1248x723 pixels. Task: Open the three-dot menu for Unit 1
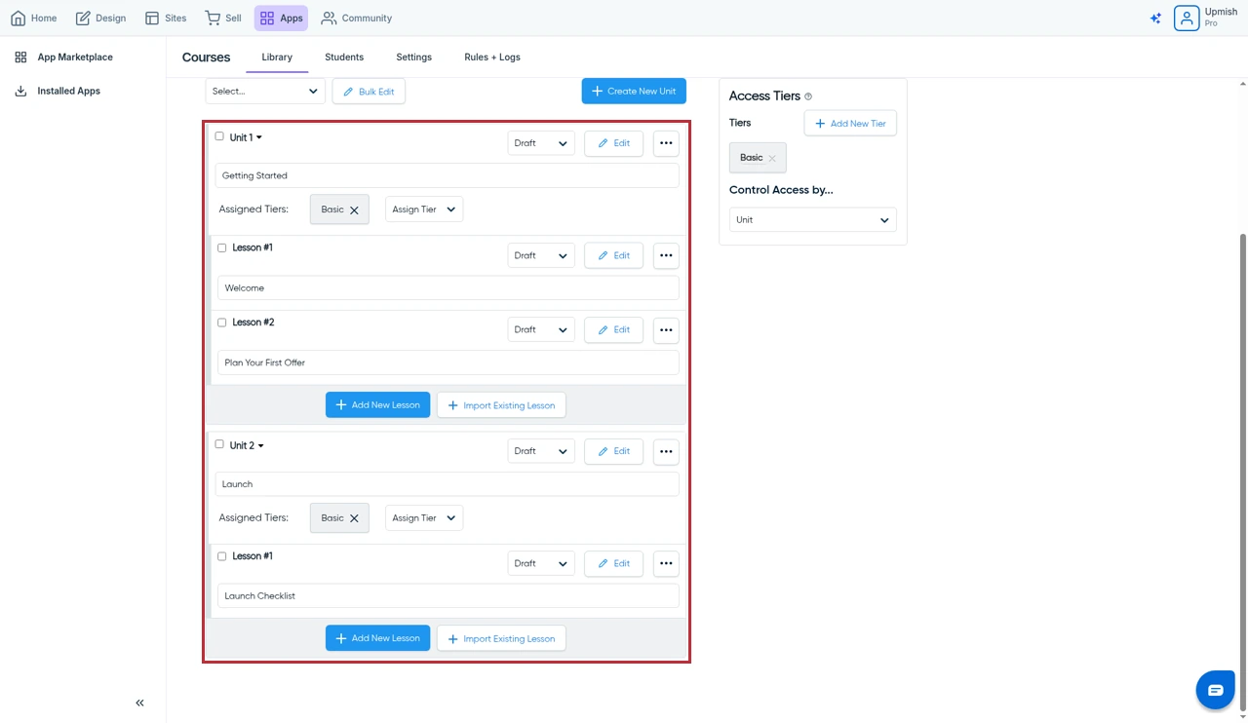point(666,143)
